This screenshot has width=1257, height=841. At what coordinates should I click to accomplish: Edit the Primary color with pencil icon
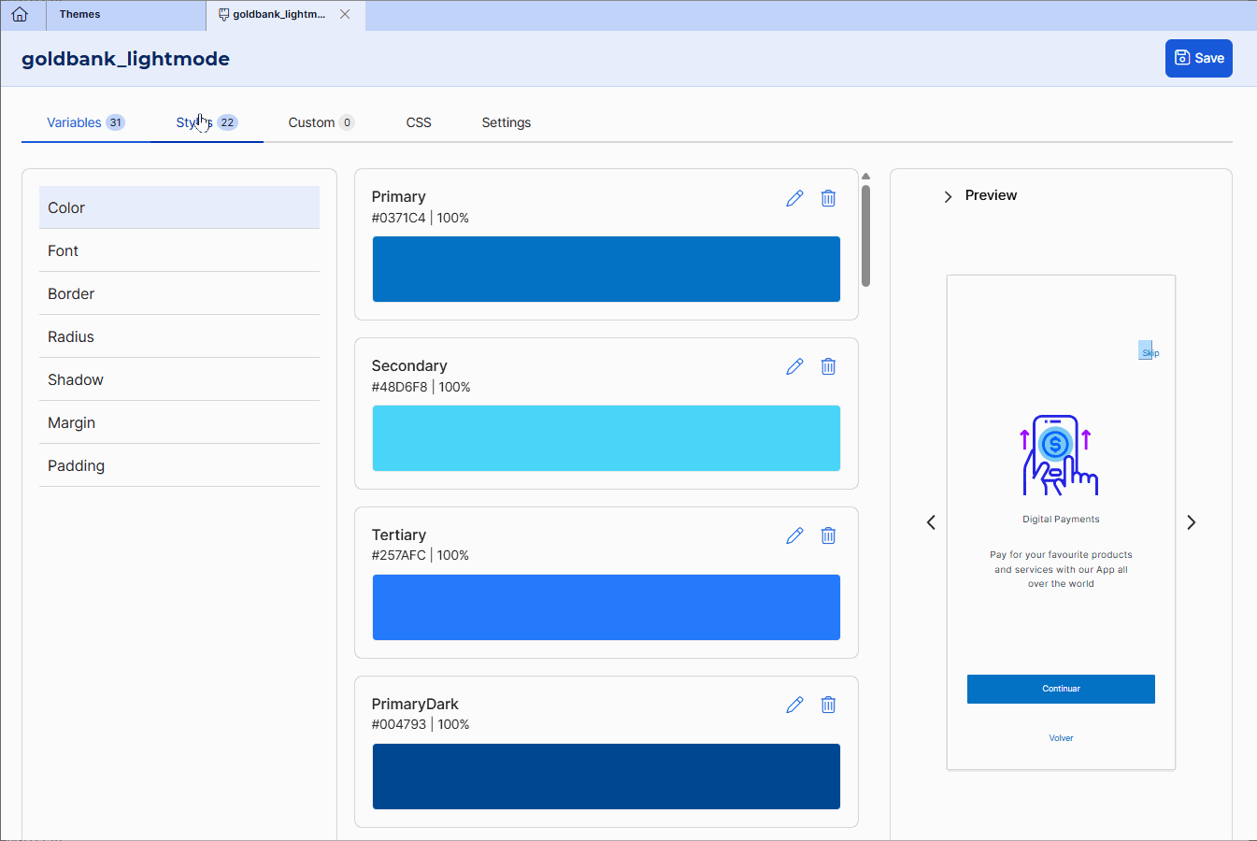794,198
